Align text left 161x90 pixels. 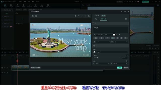point(113,38)
